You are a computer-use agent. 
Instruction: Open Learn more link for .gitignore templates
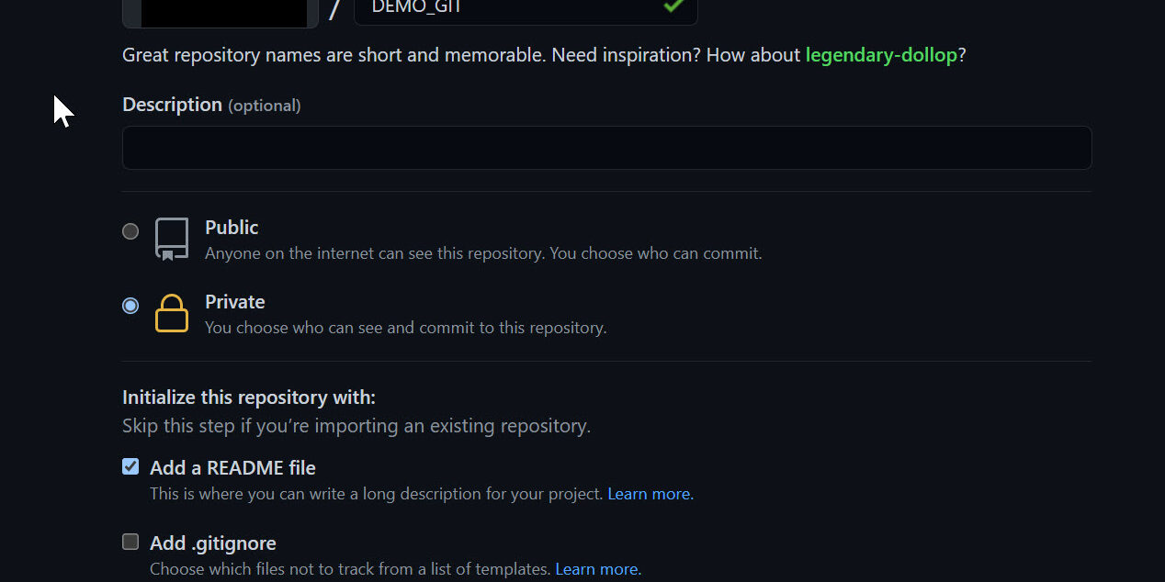coord(596,569)
